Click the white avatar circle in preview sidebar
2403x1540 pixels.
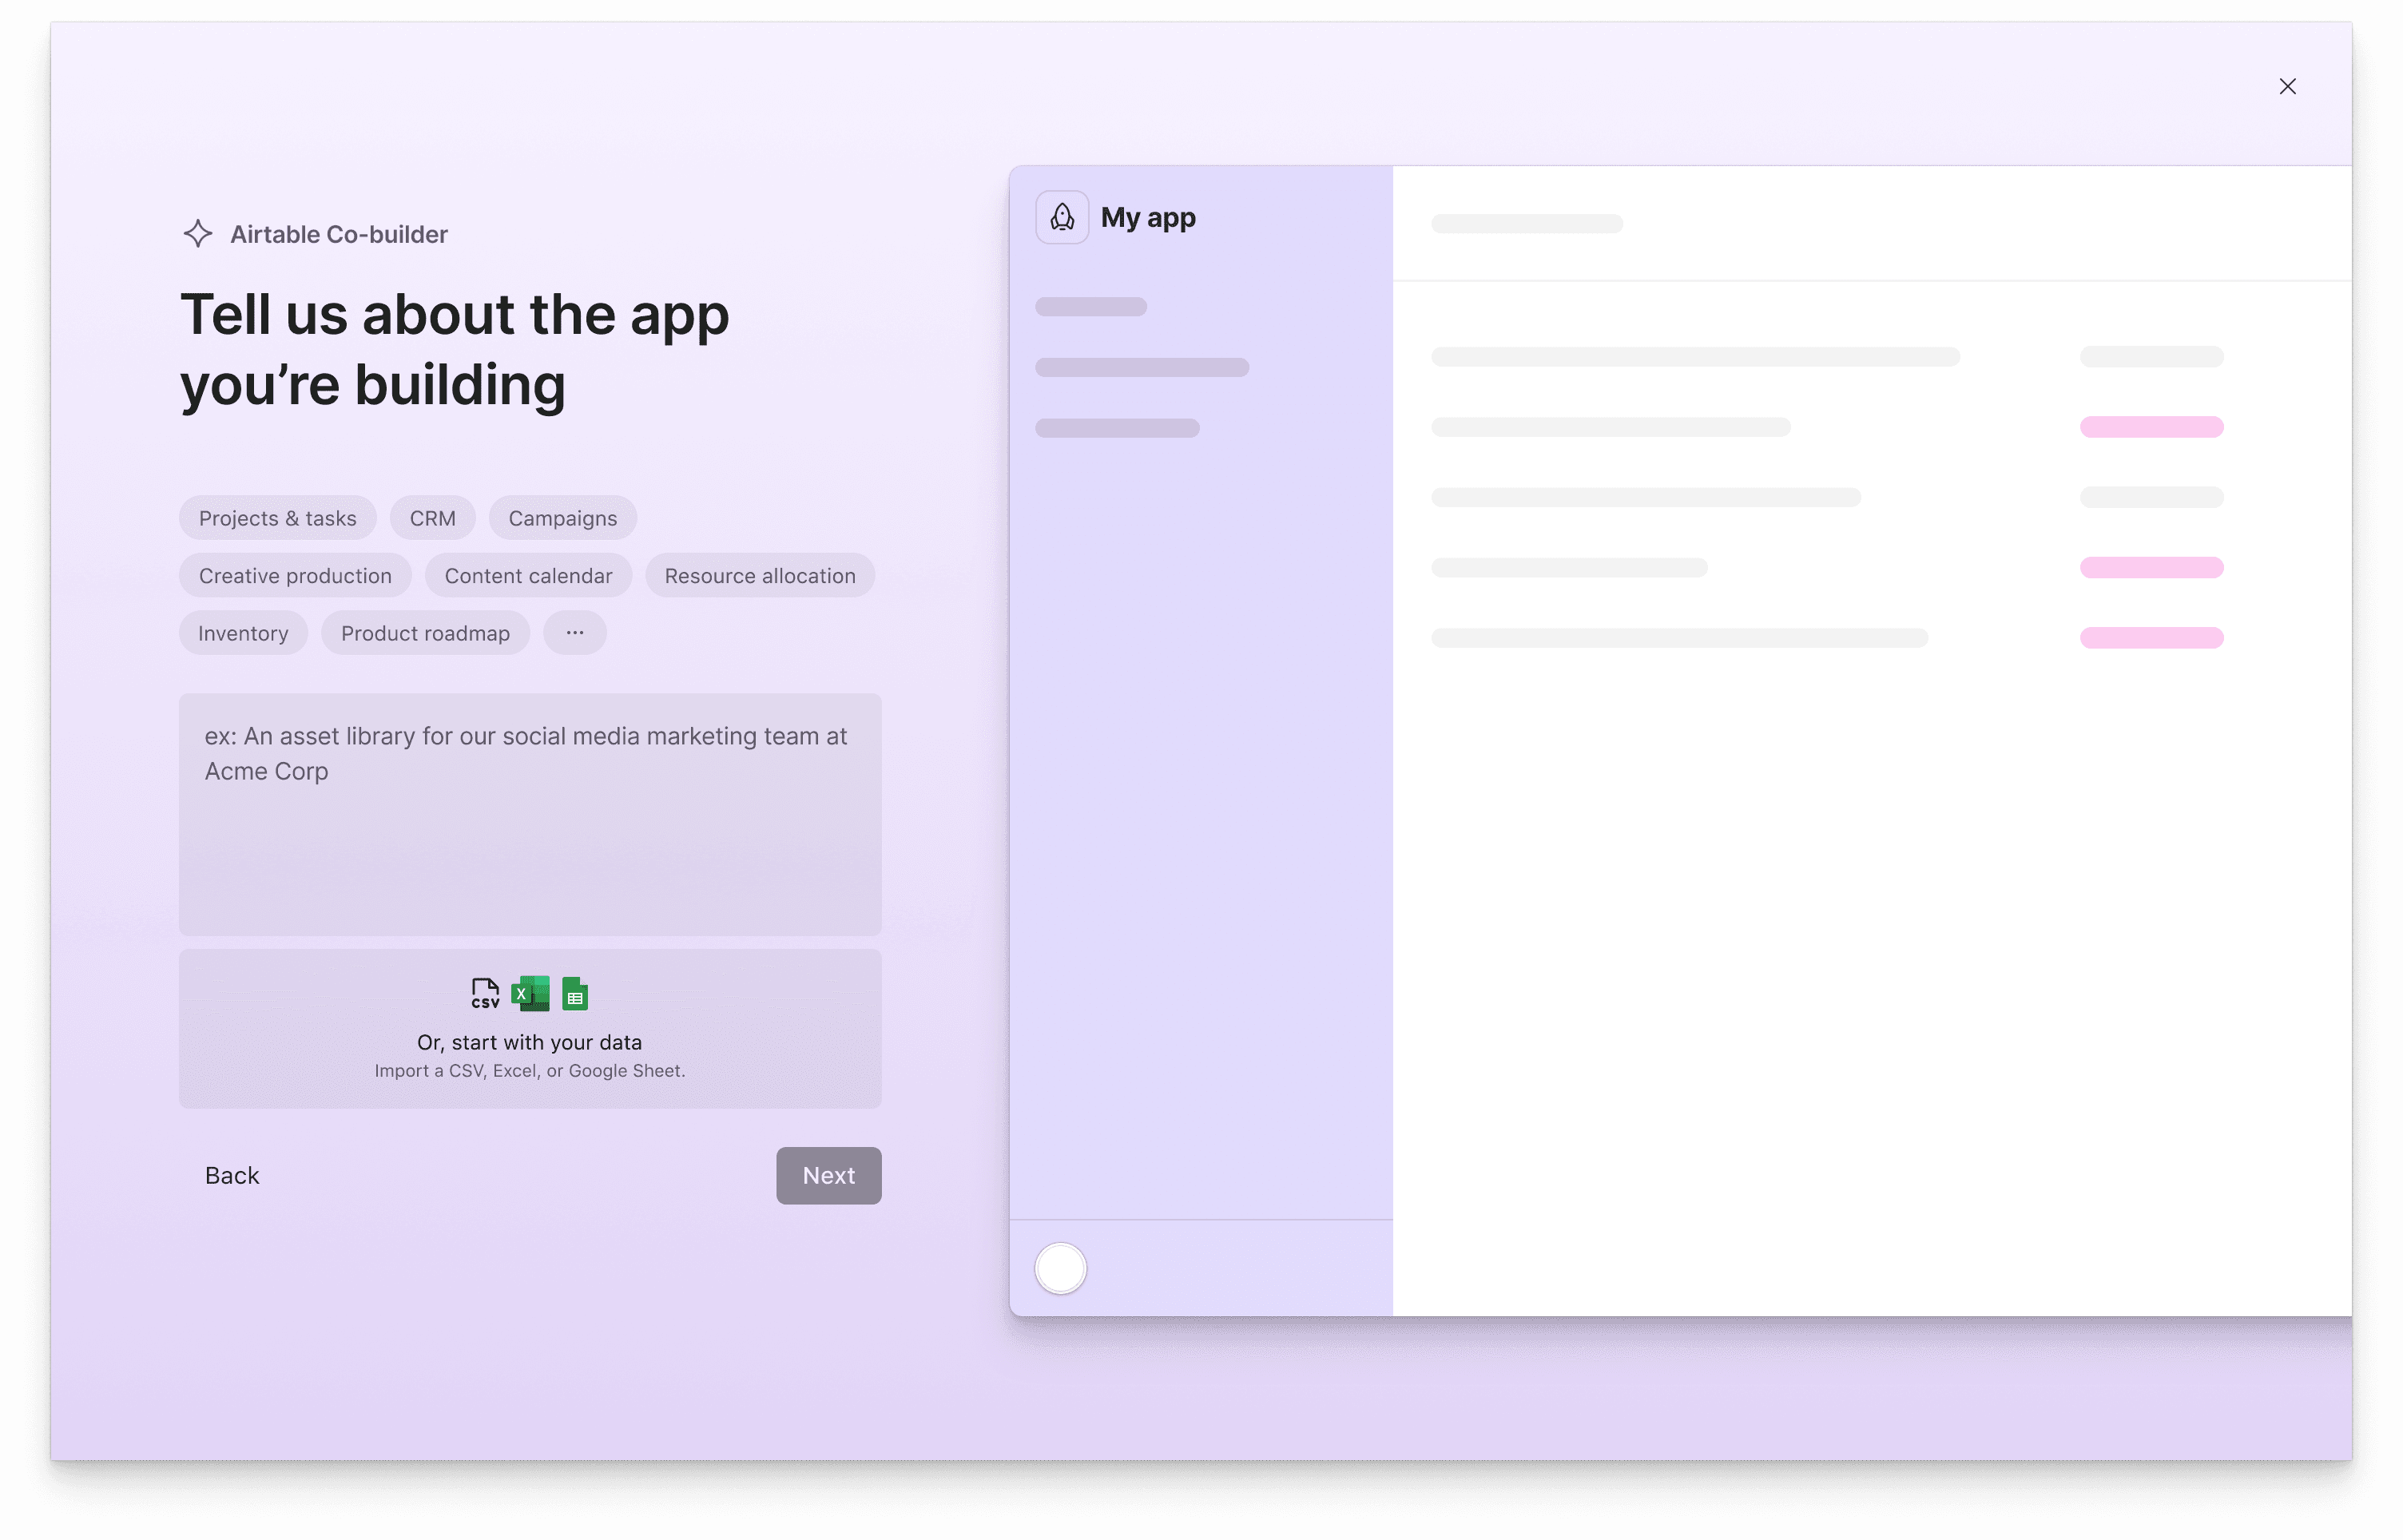click(x=1060, y=1268)
